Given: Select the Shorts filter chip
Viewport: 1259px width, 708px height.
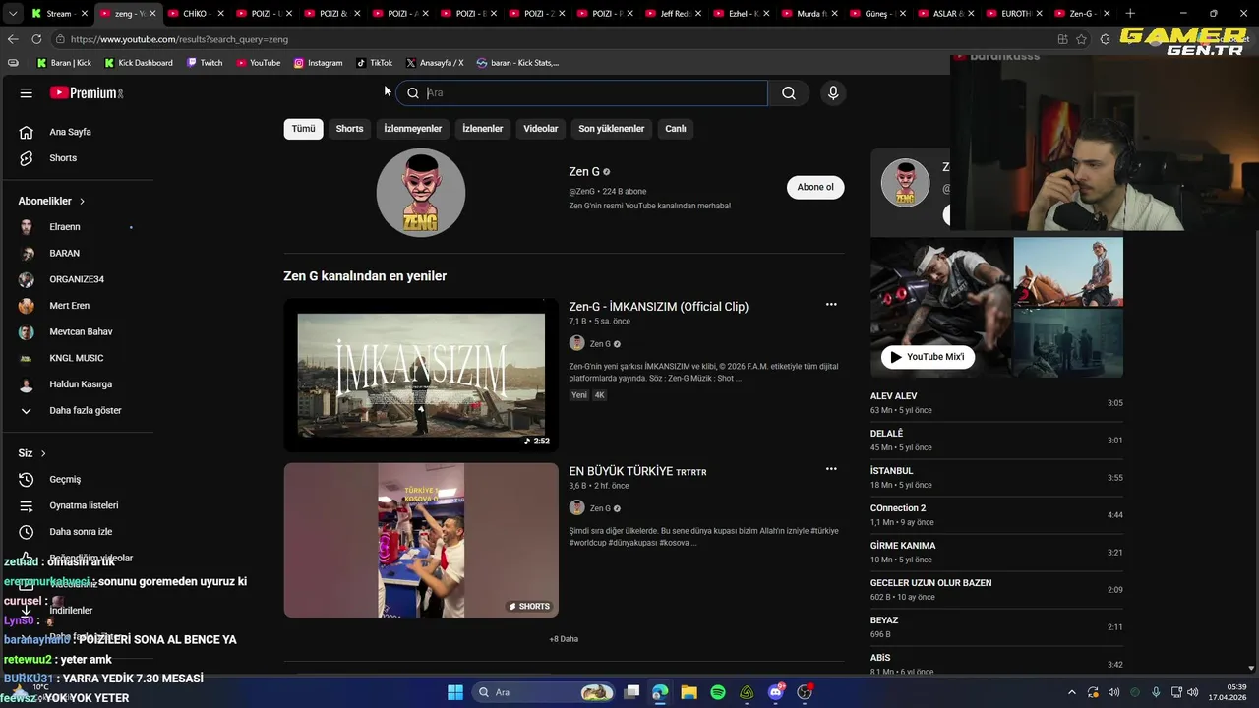Looking at the screenshot, I should (x=349, y=129).
